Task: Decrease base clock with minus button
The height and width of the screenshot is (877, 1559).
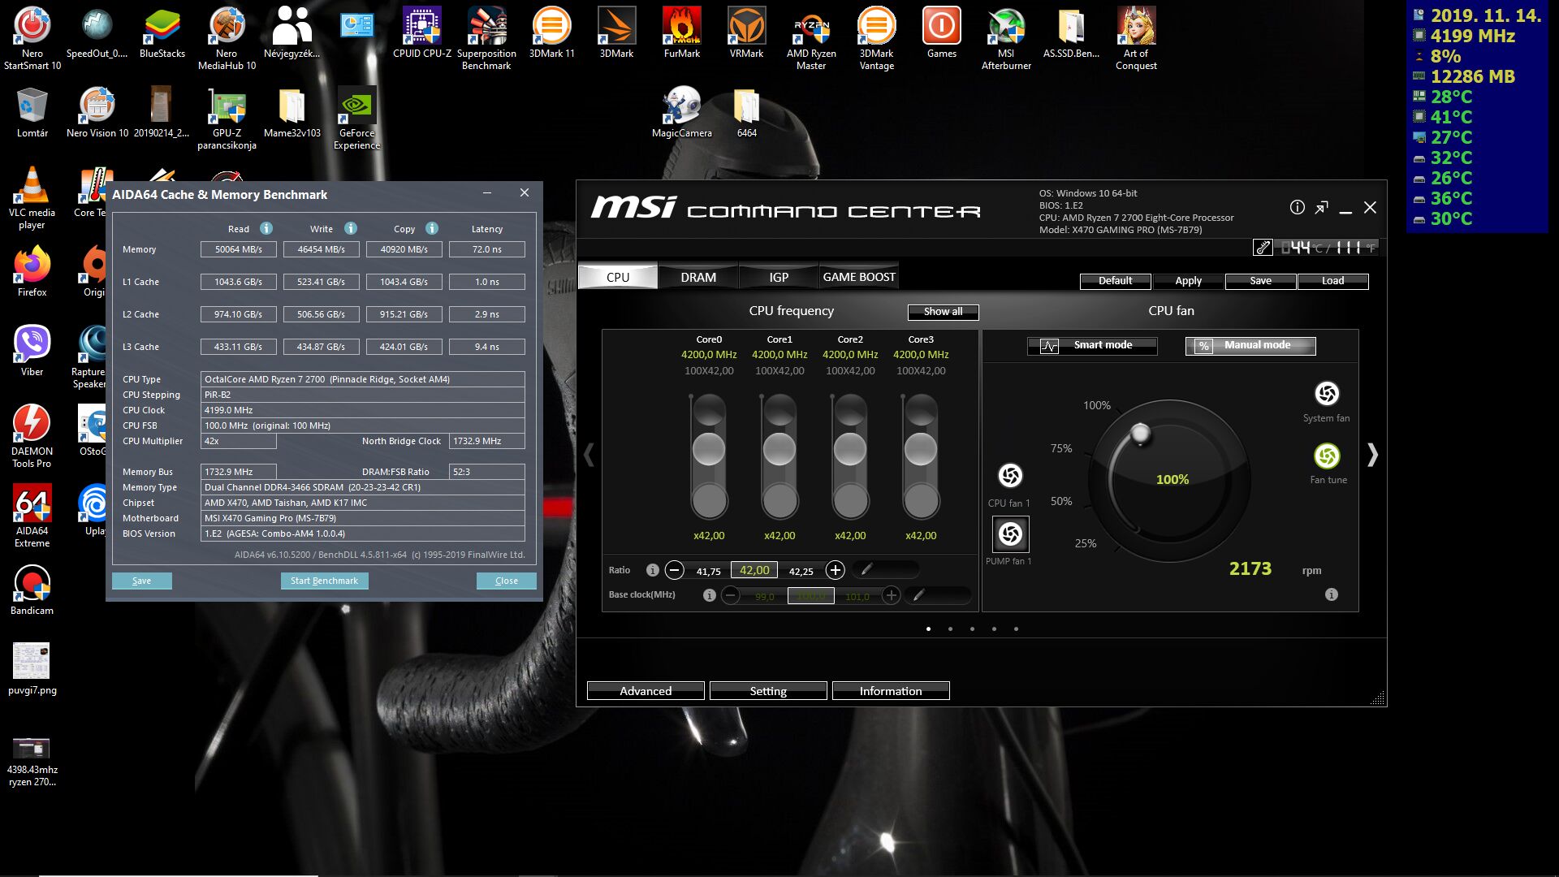Action: coord(731,595)
